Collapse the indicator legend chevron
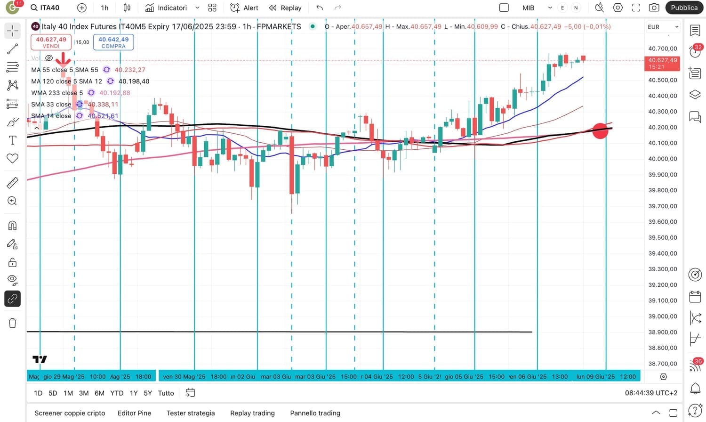Viewport: 706px width, 422px height. pos(36,128)
